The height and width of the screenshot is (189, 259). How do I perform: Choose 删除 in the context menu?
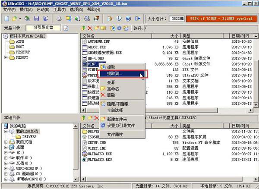pos(122,95)
